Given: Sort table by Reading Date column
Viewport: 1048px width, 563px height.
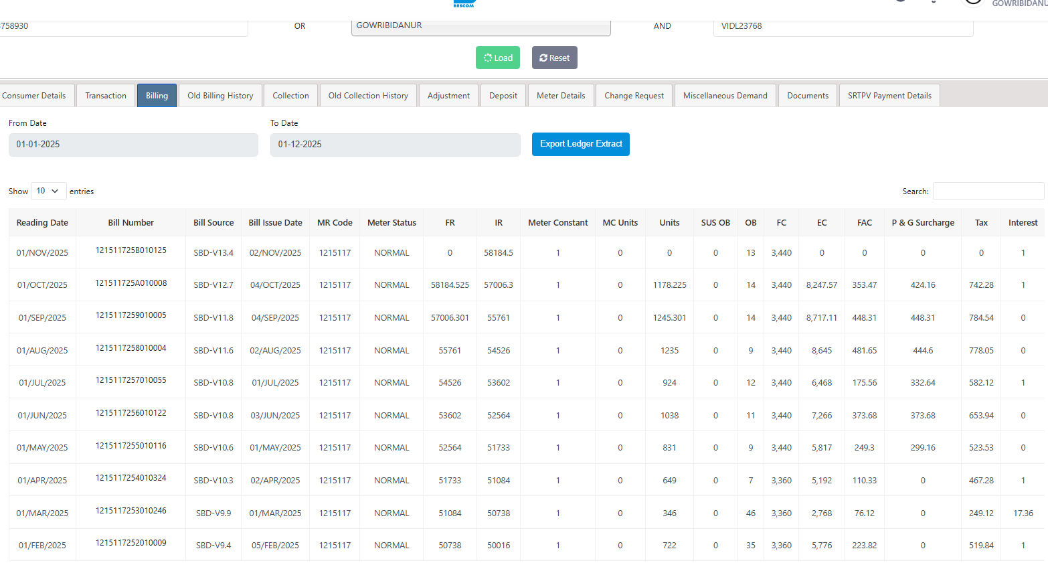Looking at the screenshot, I should 42,223.
